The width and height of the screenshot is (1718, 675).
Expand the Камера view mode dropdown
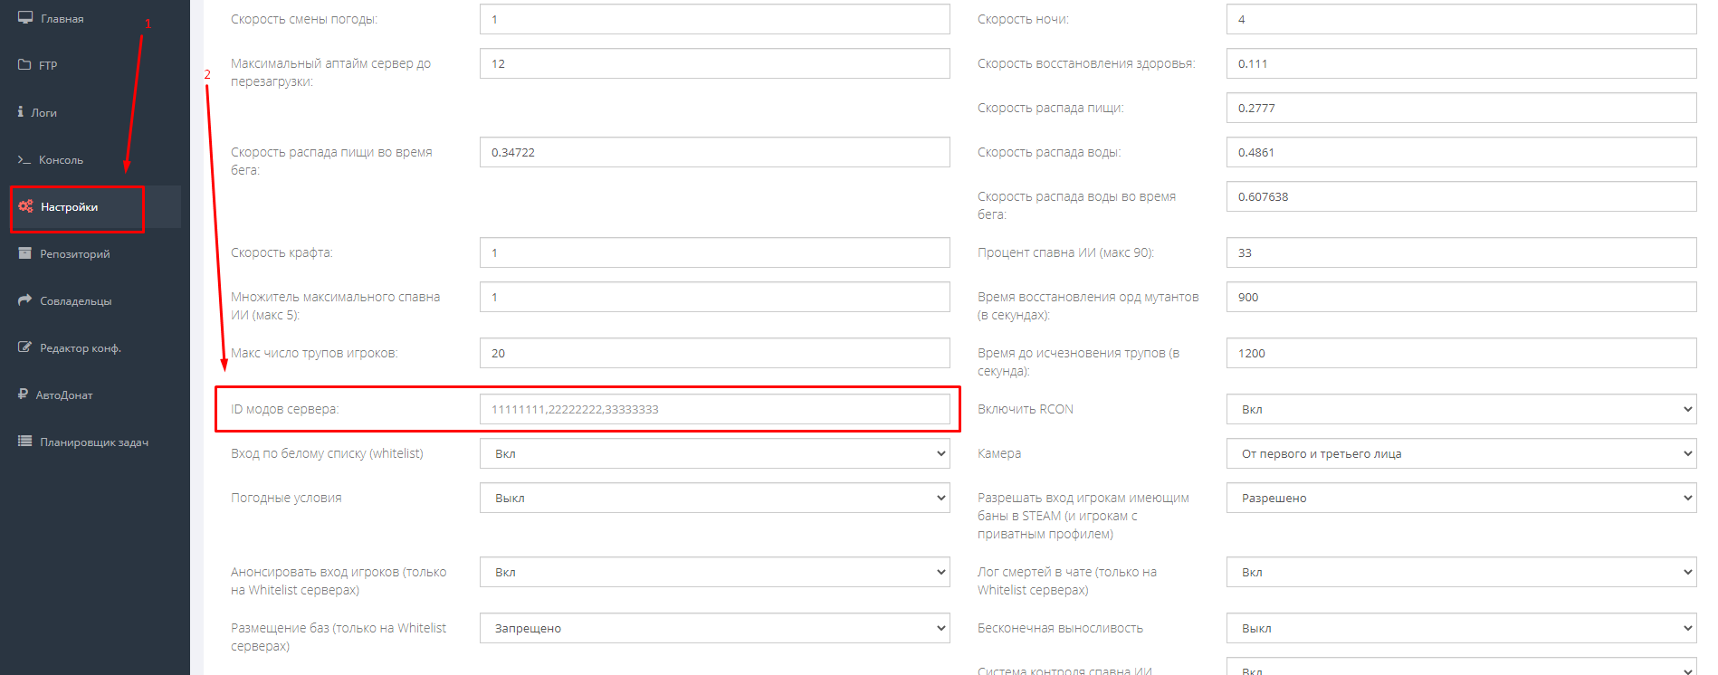1461,454
